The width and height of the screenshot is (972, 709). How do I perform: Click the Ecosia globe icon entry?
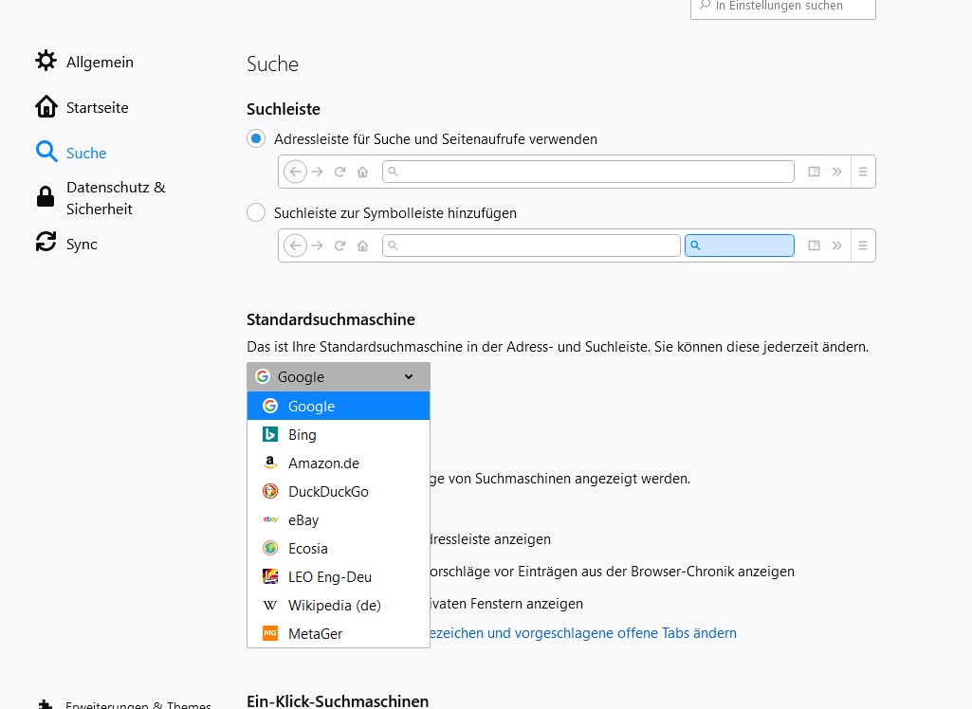click(270, 548)
